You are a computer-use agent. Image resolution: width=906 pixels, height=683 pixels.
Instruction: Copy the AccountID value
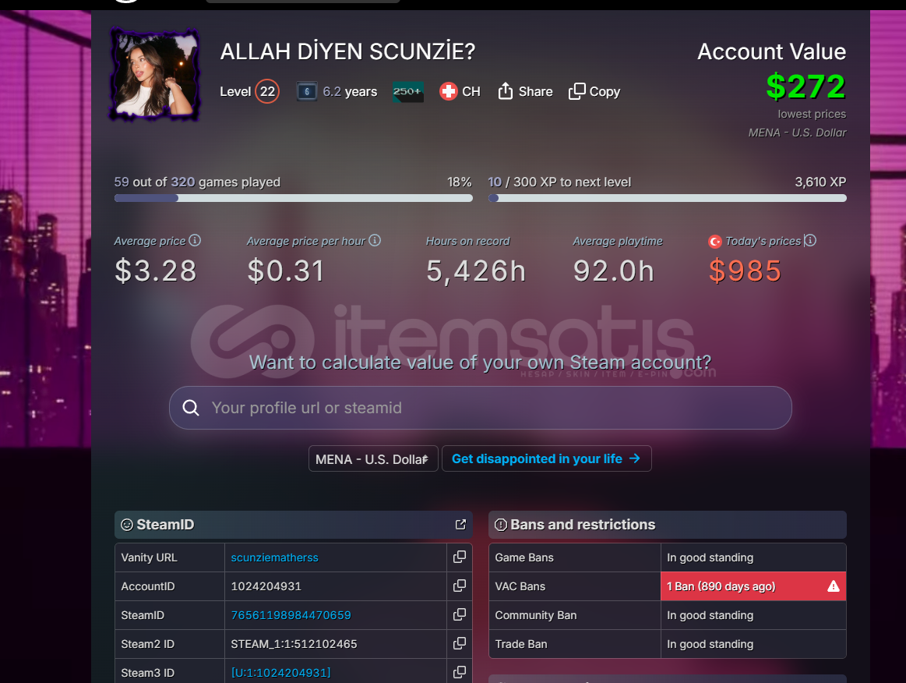460,586
